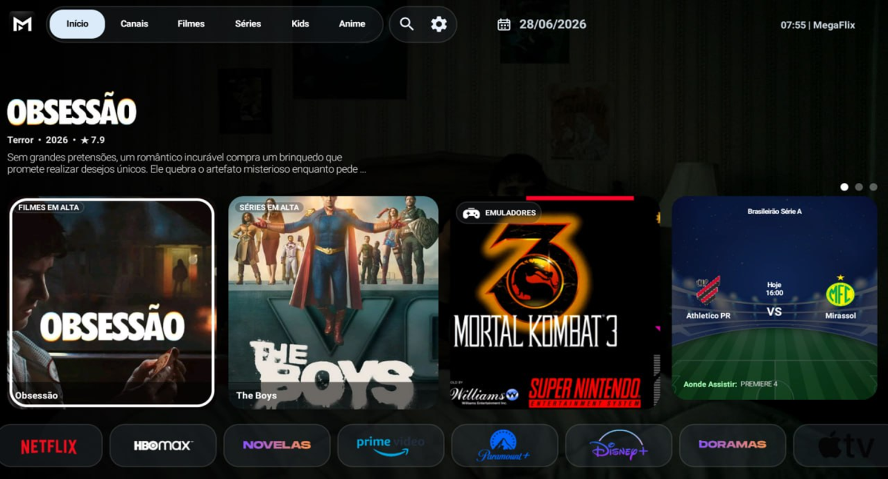
Task: Open the Doramas category tile
Action: pyautogui.click(x=732, y=446)
